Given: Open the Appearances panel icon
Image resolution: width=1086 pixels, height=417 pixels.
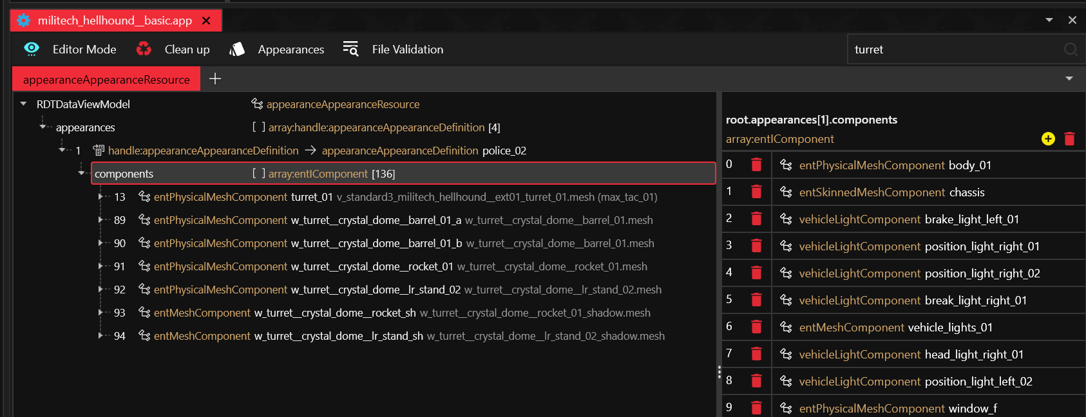Looking at the screenshot, I should point(237,50).
